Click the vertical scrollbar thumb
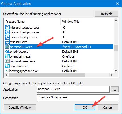This screenshot has width=122, height=114. (116, 48)
